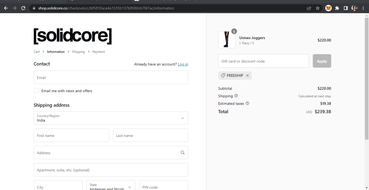Viewport: 369px width, 190px height.
Task: Click 'Calculated at next step' text
Action: (x=315, y=96)
